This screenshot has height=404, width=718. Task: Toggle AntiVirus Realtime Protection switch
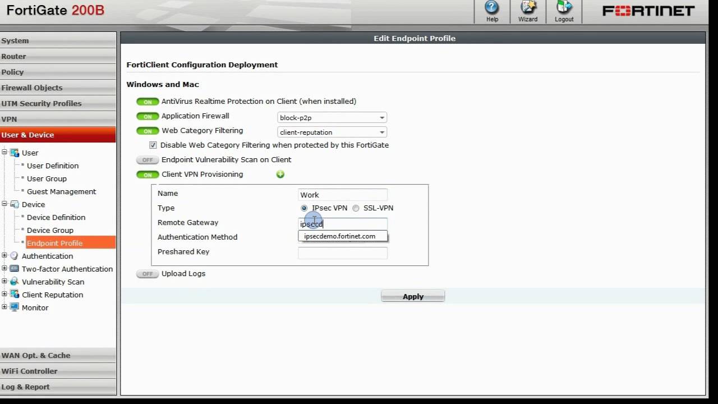[x=148, y=102]
